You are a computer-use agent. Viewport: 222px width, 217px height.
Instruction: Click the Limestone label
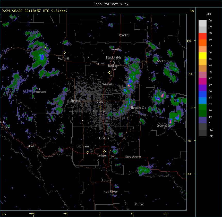[x=39, y=92]
